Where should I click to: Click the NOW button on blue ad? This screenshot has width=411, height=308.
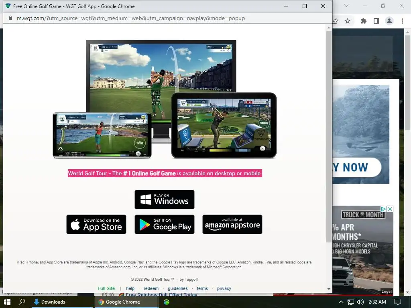(357, 167)
